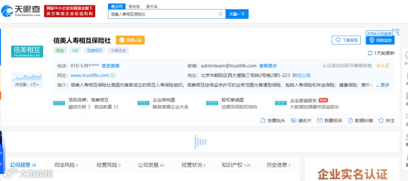Click the 小微企业 tag
408x181 pixels.
(118, 50)
